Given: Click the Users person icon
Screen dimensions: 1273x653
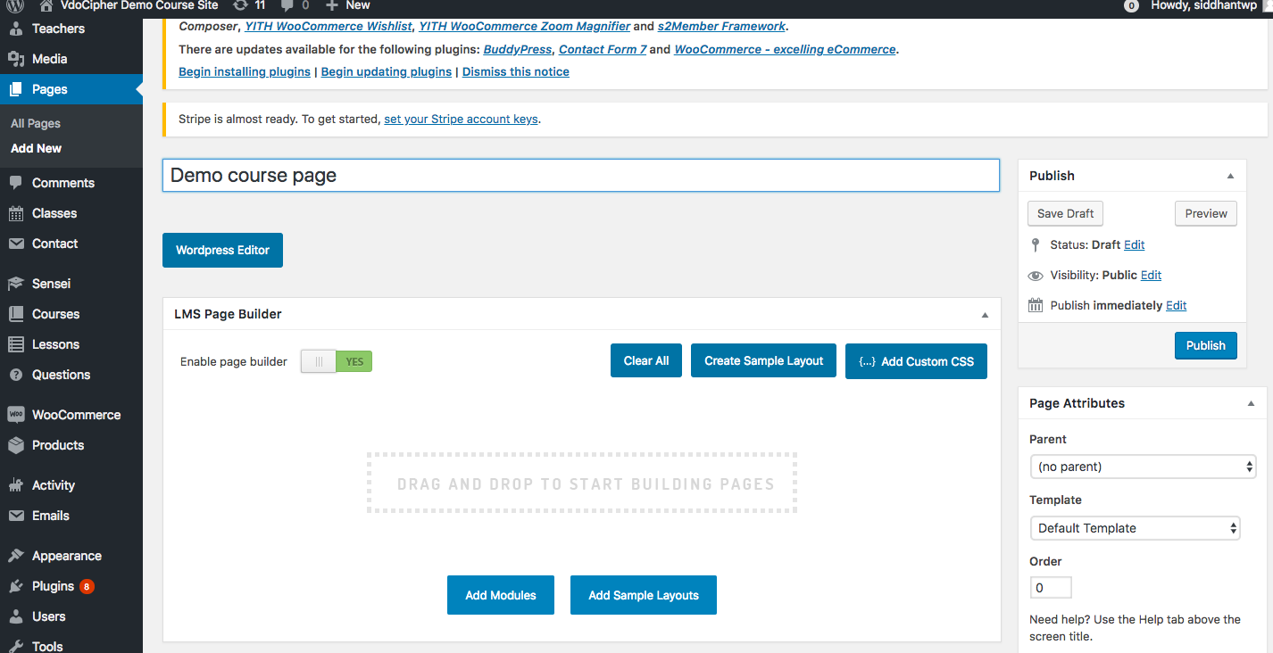Looking at the screenshot, I should (x=15, y=616).
